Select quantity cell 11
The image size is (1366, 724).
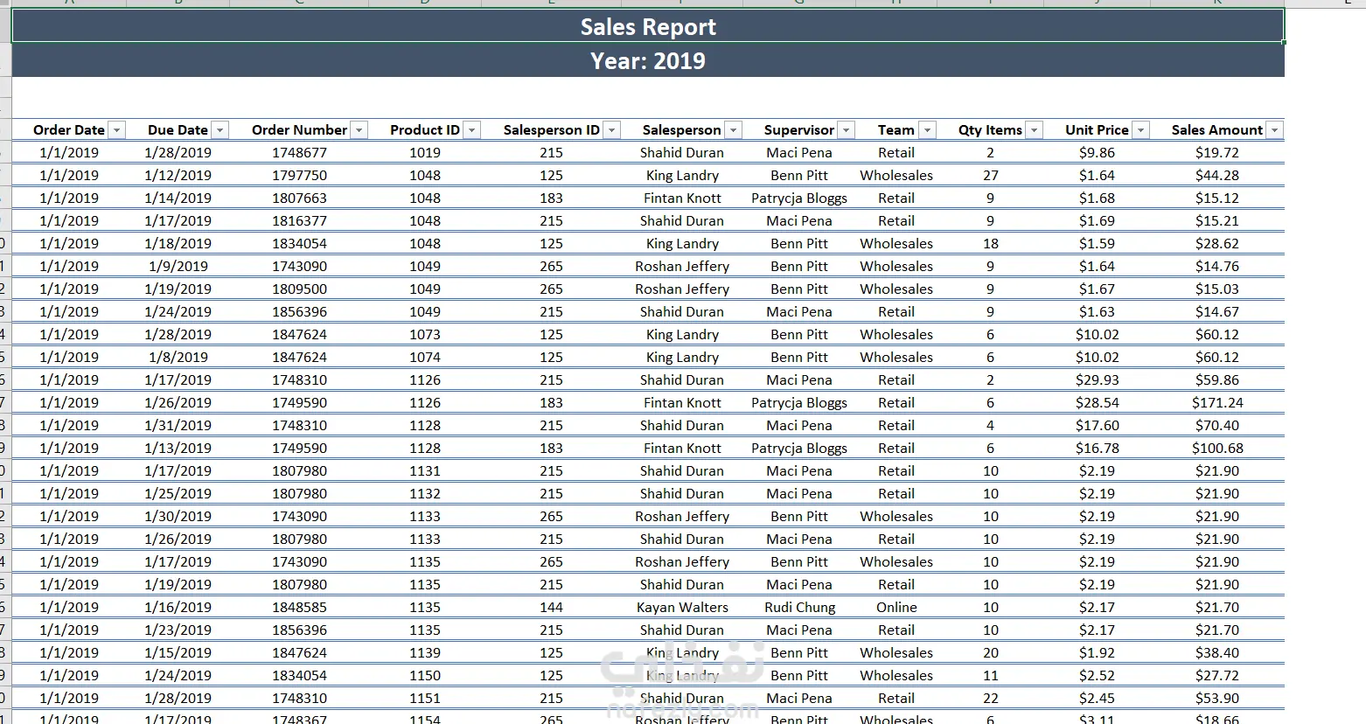pos(990,675)
